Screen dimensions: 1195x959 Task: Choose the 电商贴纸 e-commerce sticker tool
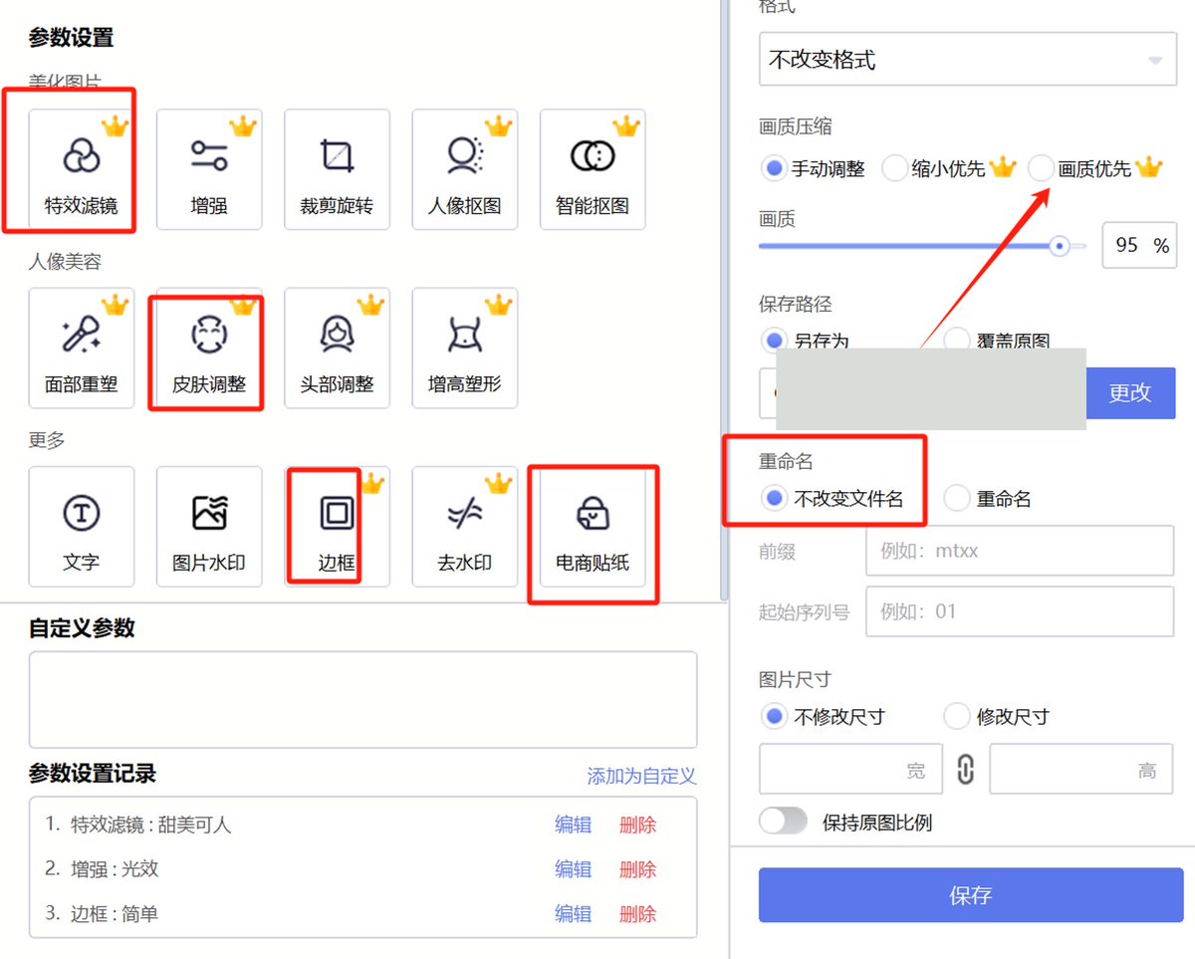point(593,526)
